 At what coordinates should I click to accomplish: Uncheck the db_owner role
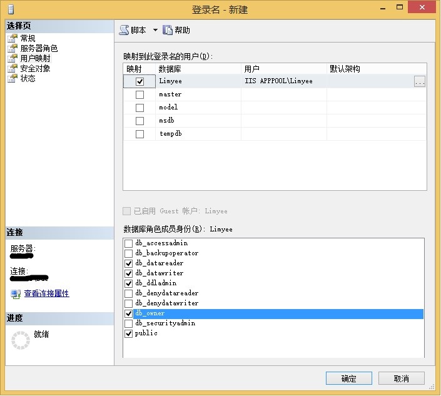pyautogui.click(x=129, y=313)
